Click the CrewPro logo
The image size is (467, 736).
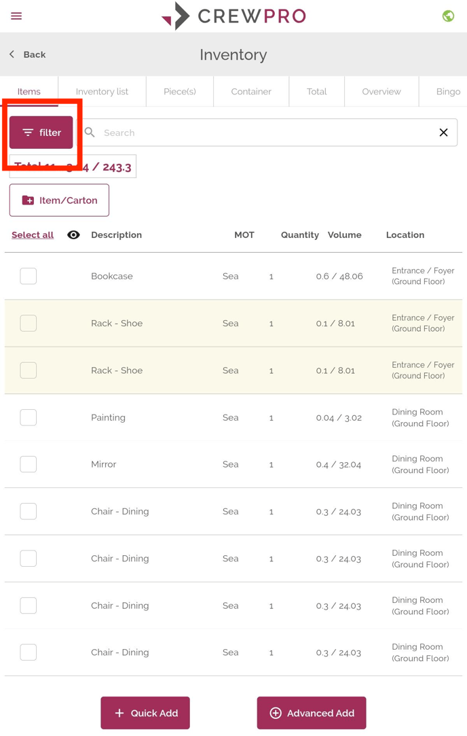(233, 16)
